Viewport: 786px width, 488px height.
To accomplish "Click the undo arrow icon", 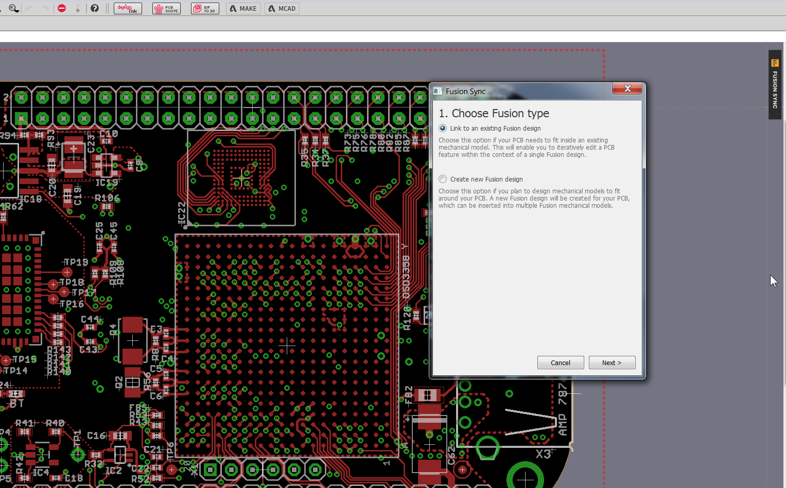I will point(29,9).
